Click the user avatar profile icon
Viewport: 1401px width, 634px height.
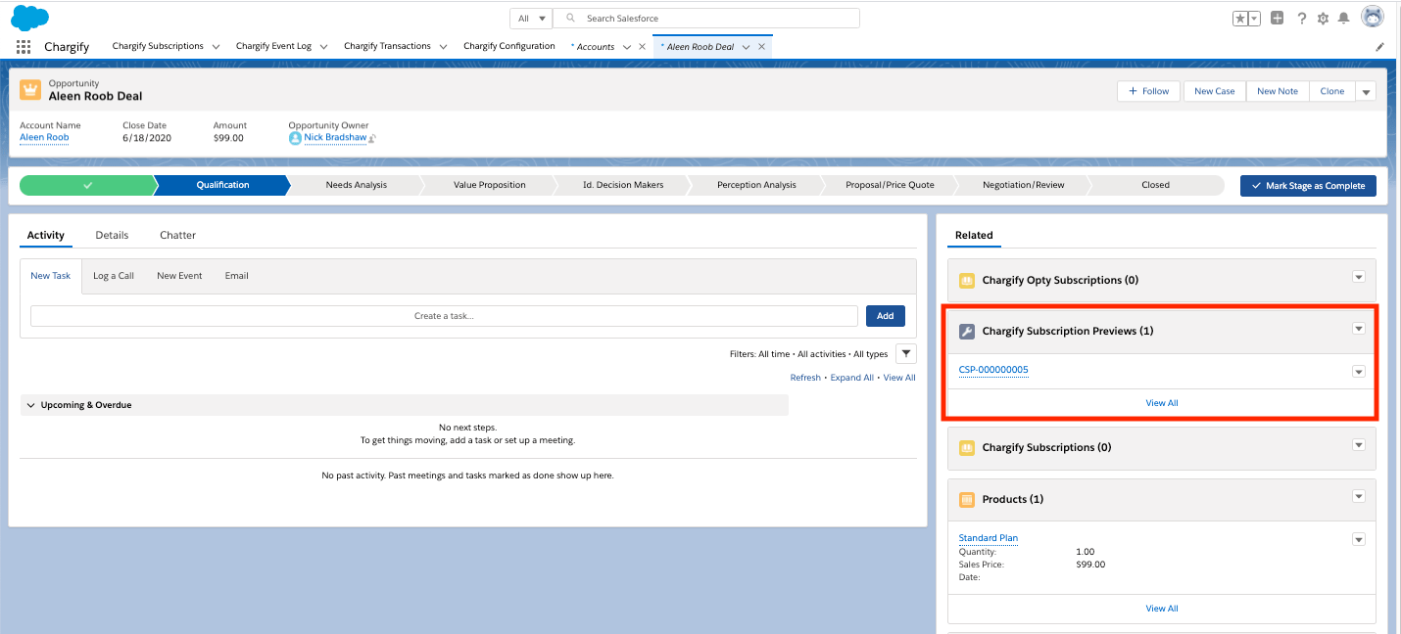click(x=1374, y=18)
